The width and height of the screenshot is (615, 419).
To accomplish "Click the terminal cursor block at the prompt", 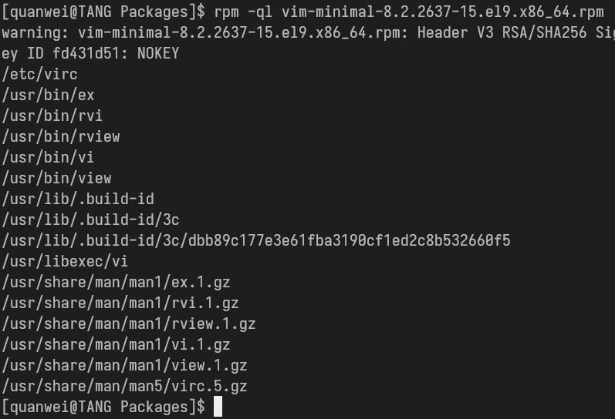I will click(x=218, y=407).
